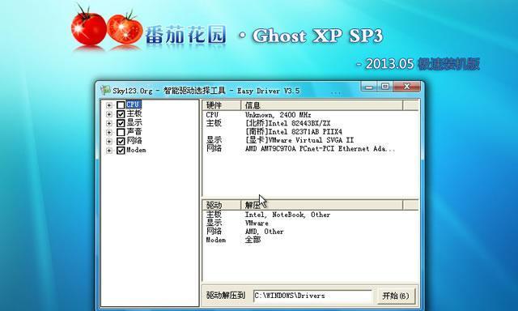Select the [北桥]Intel 82443BX/ZX row

coord(310,123)
